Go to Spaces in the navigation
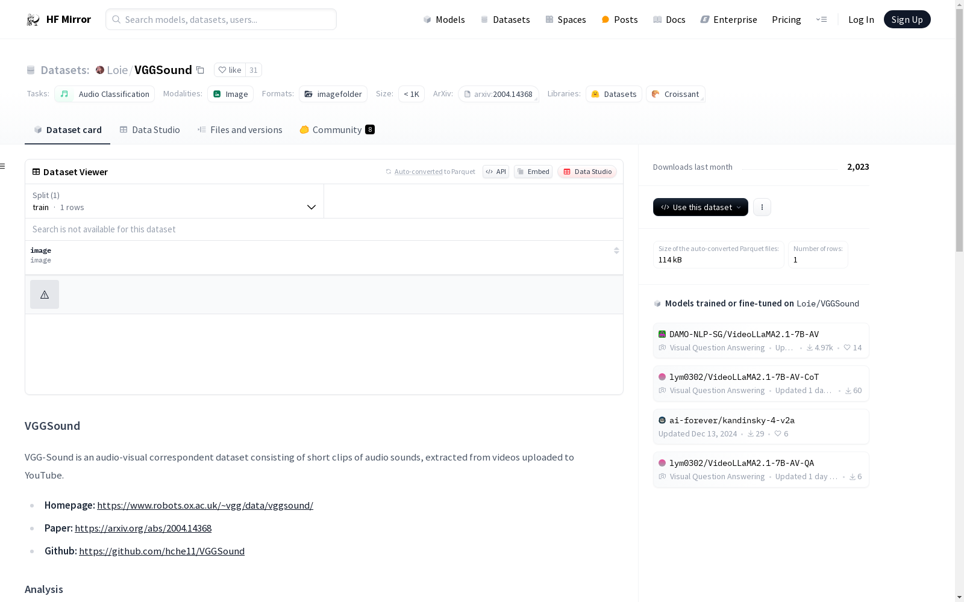 point(565,19)
